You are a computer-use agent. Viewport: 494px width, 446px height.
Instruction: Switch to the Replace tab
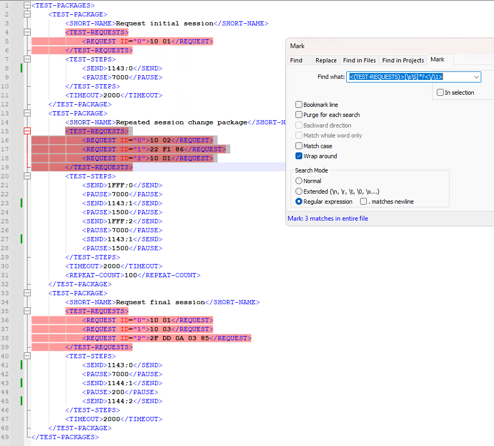(326, 60)
